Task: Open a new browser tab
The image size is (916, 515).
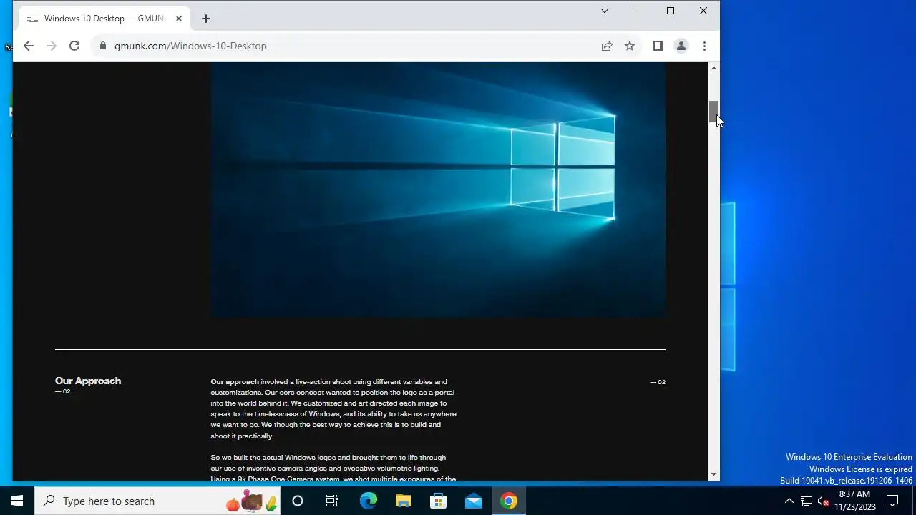Action: 206,19
